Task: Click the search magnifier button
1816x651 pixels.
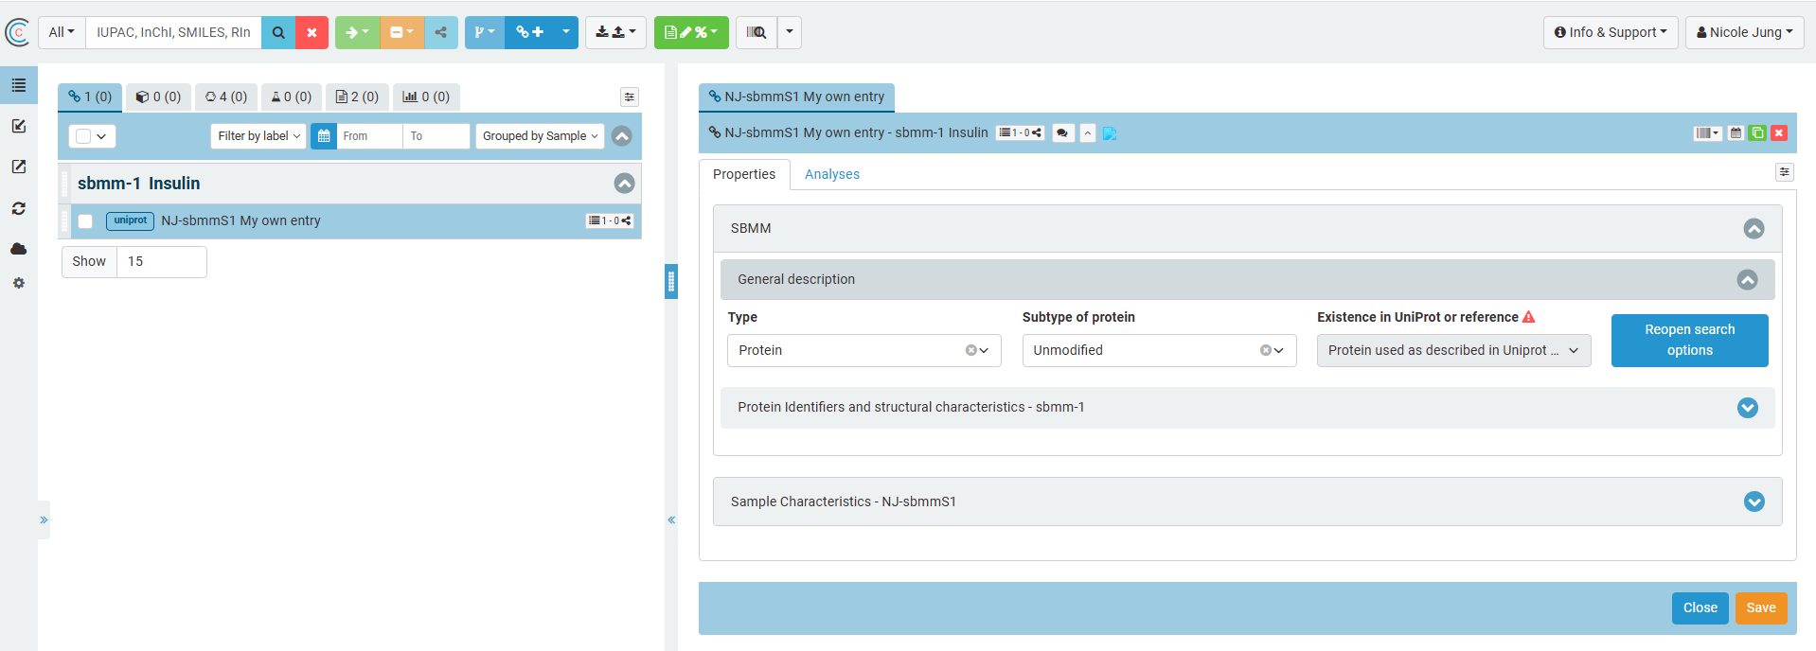Action: tap(278, 32)
